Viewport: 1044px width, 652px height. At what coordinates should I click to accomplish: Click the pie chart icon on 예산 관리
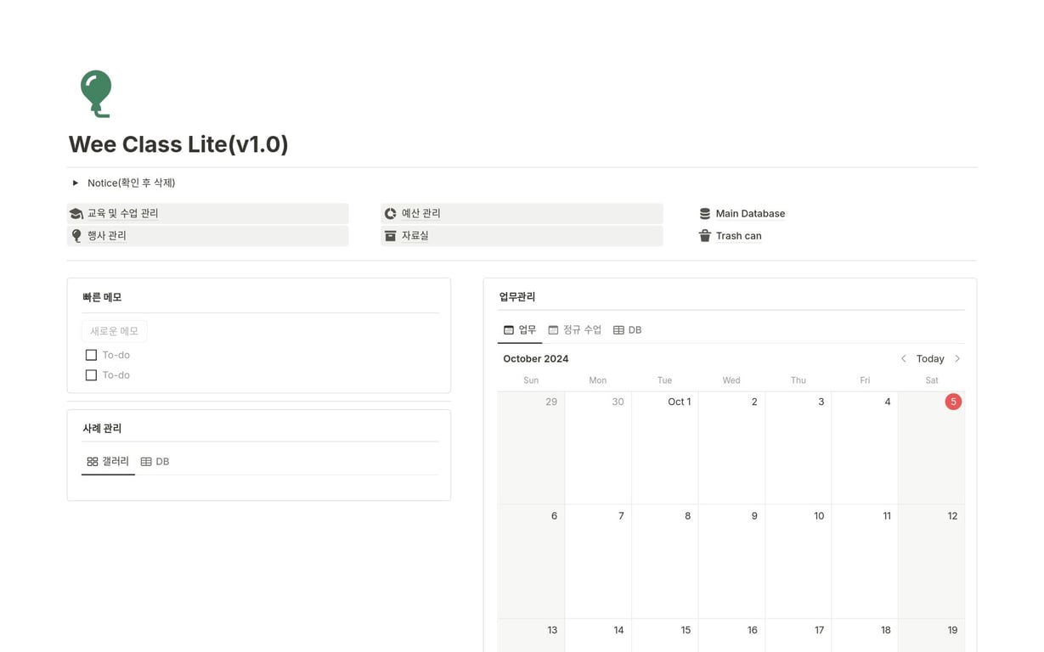click(x=392, y=213)
